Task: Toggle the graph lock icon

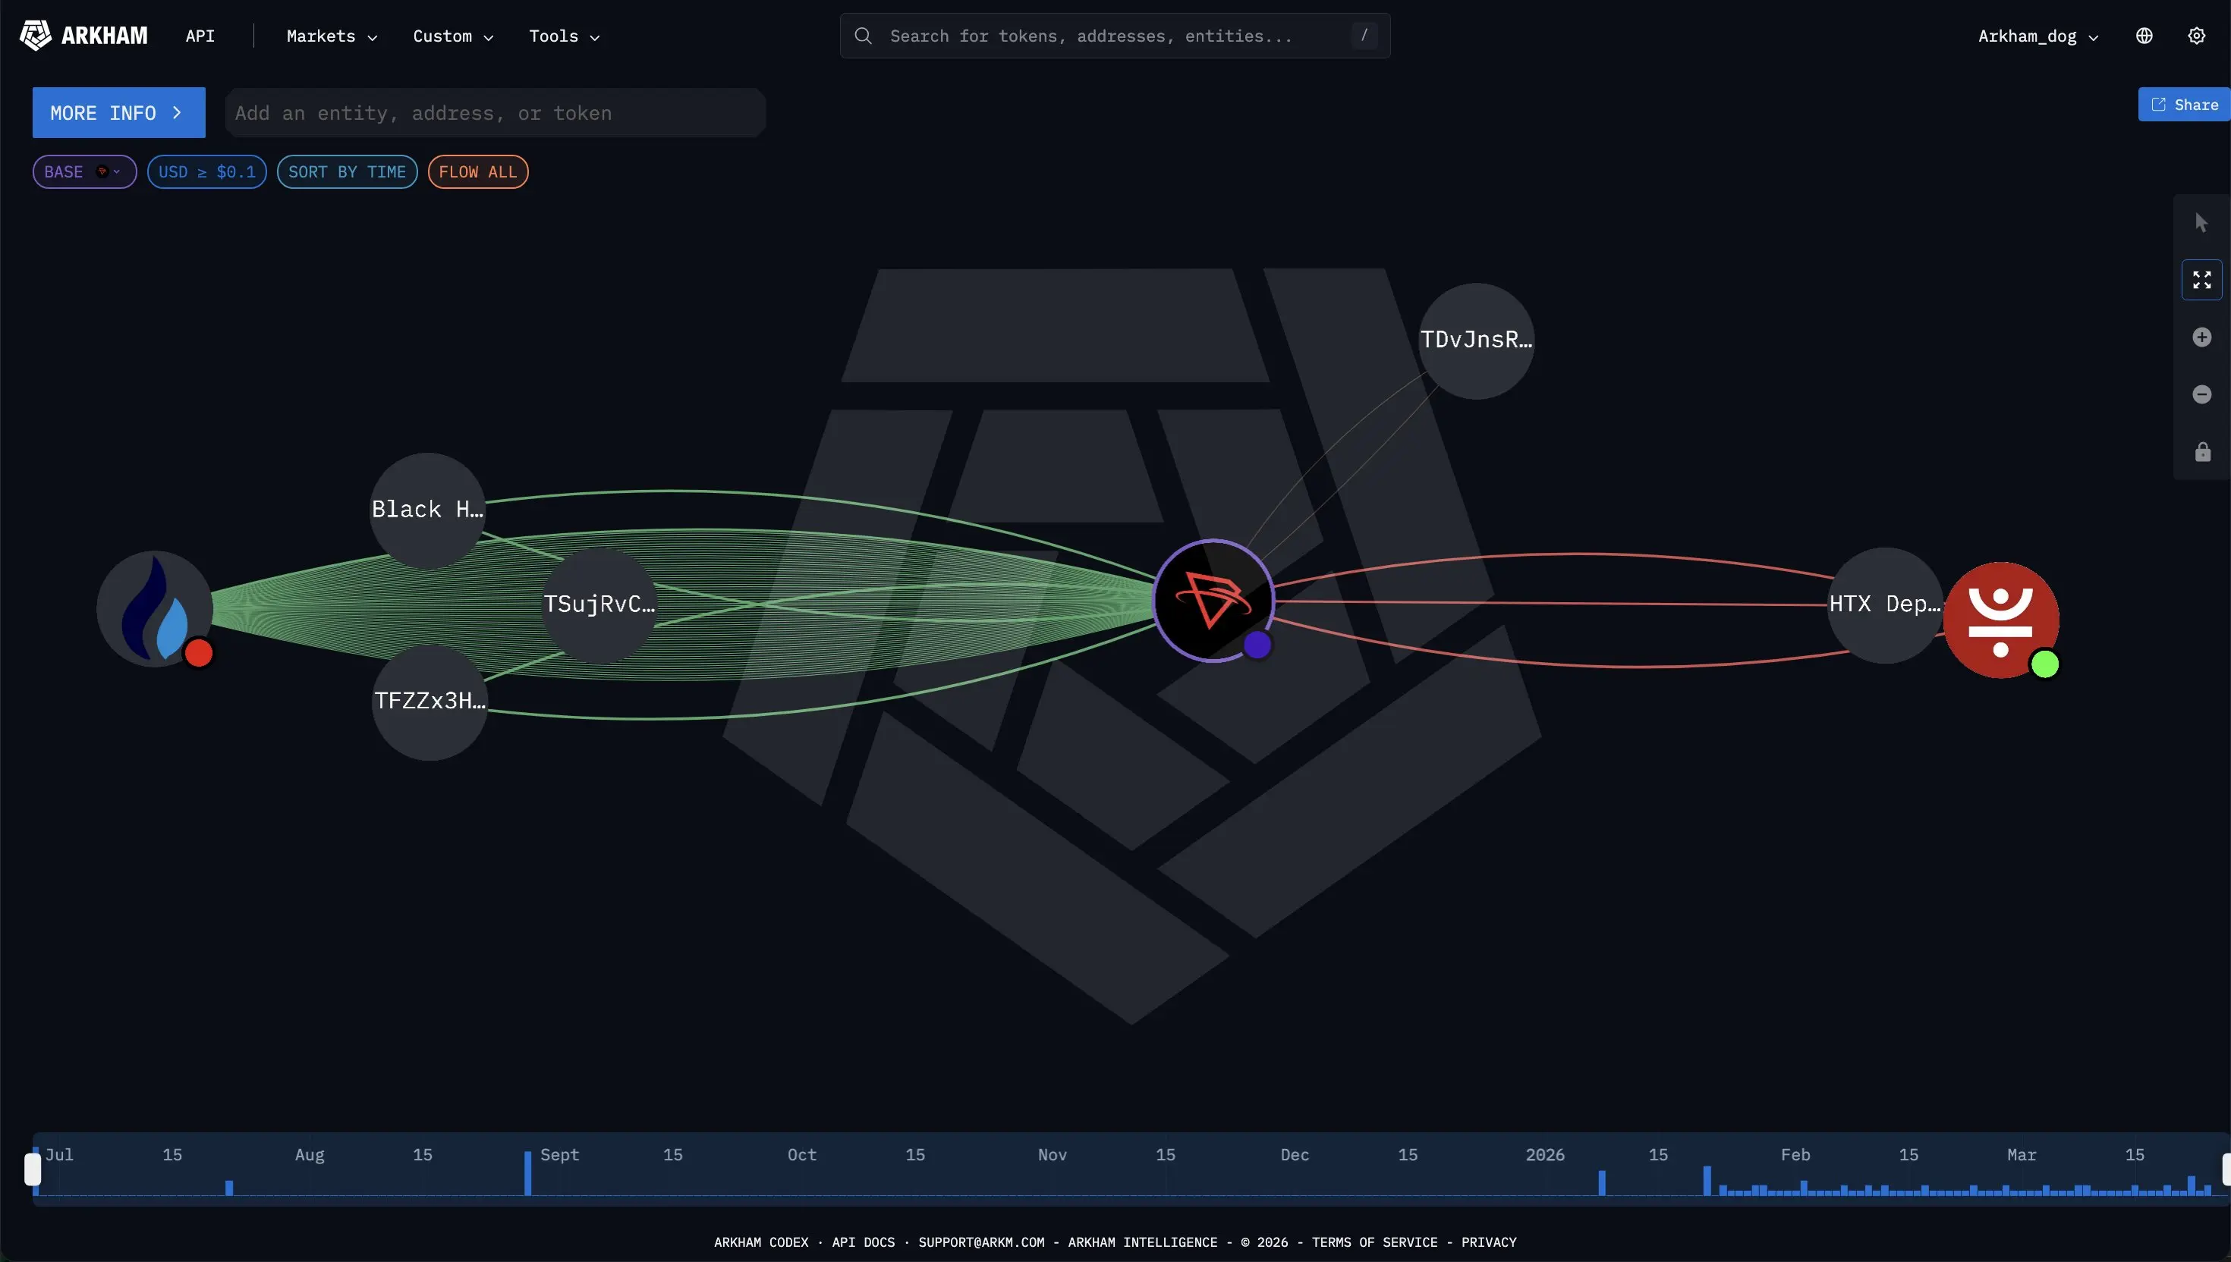Action: click(2201, 453)
